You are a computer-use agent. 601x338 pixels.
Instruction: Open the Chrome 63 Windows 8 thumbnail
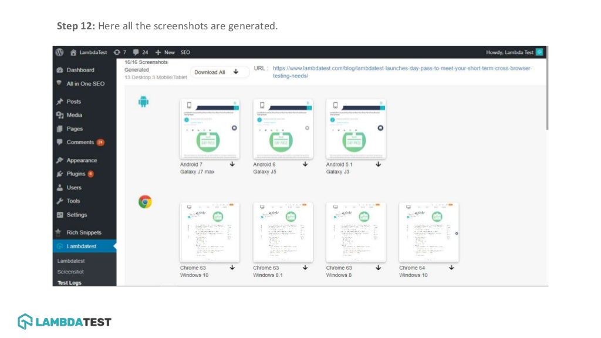pyautogui.click(x=356, y=232)
